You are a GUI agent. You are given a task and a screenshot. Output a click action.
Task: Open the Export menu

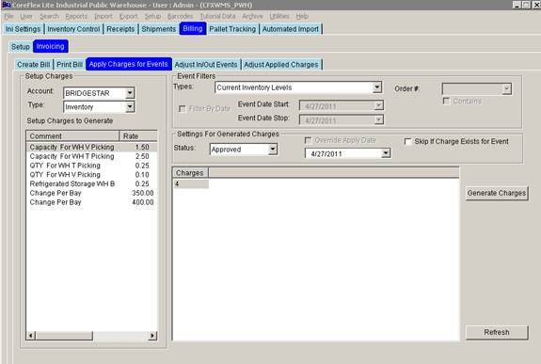click(128, 16)
